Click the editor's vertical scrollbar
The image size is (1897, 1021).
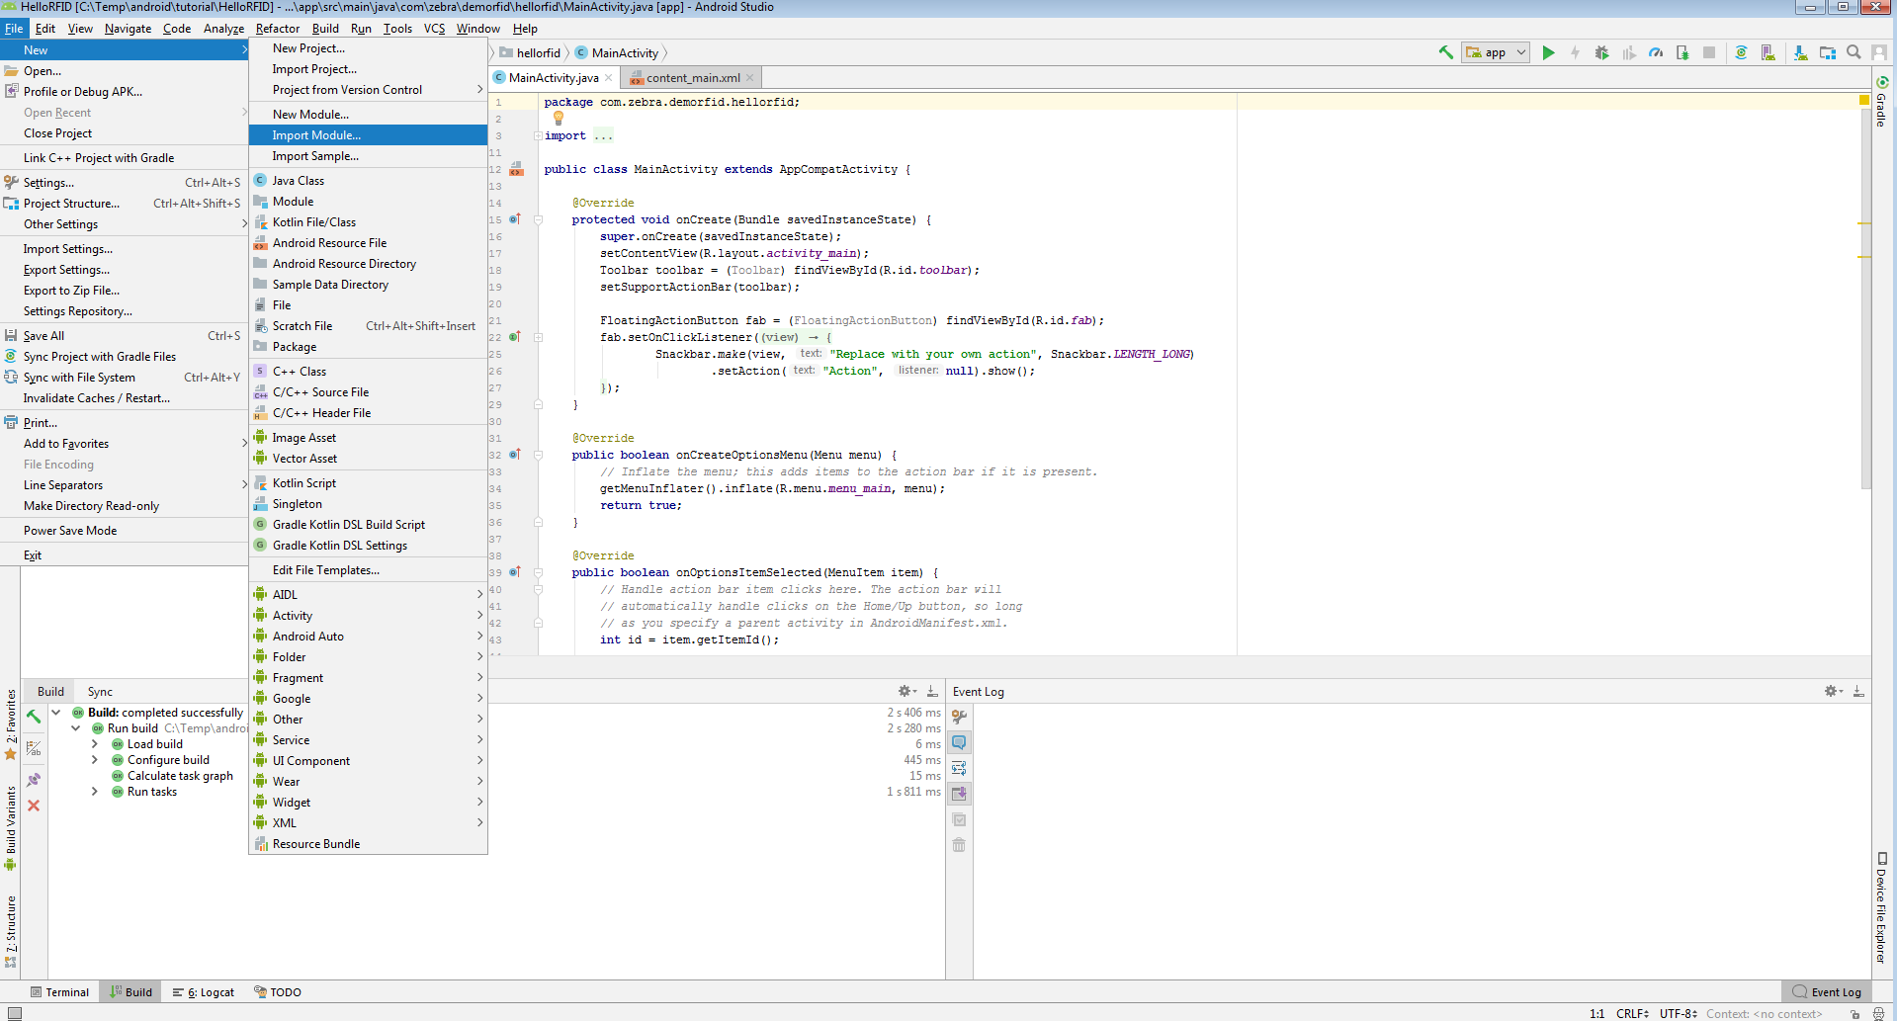coord(1865,297)
